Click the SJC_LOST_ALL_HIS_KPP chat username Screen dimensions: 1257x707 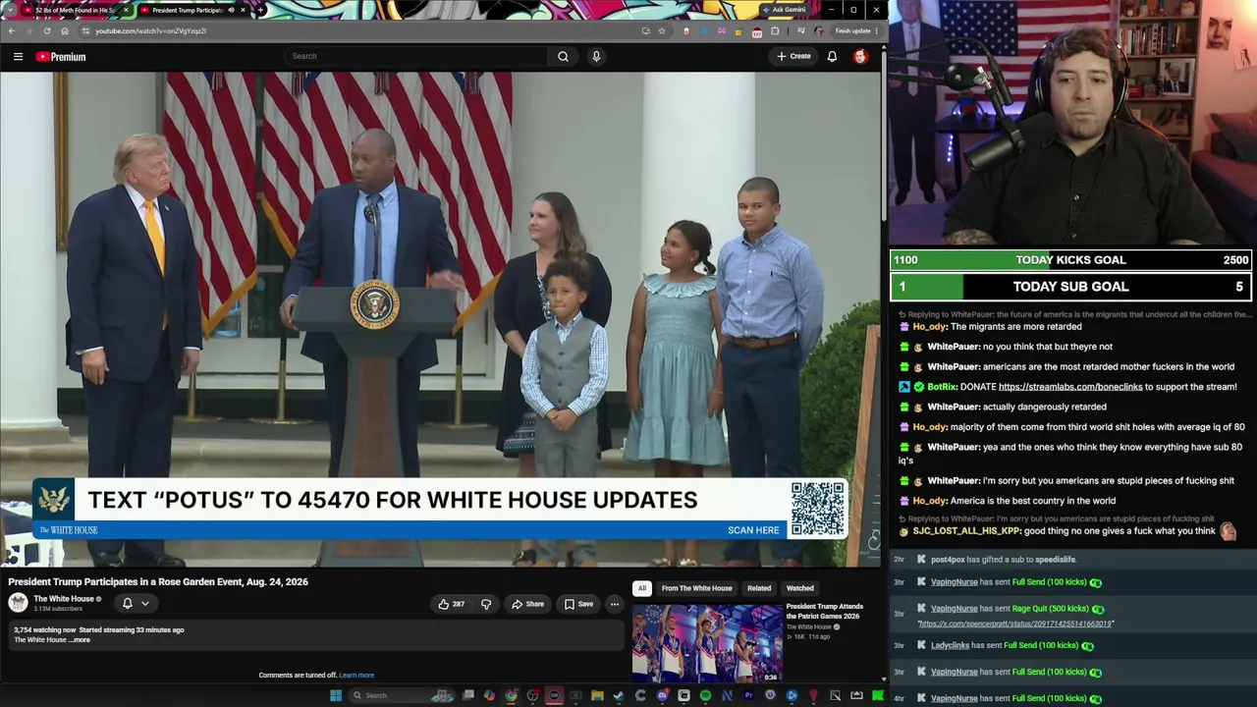(967, 531)
